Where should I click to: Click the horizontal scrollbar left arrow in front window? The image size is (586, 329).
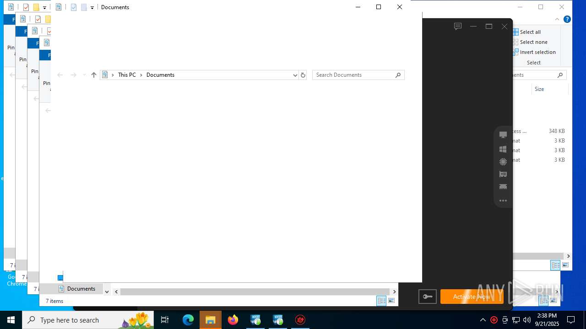pyautogui.click(x=116, y=292)
